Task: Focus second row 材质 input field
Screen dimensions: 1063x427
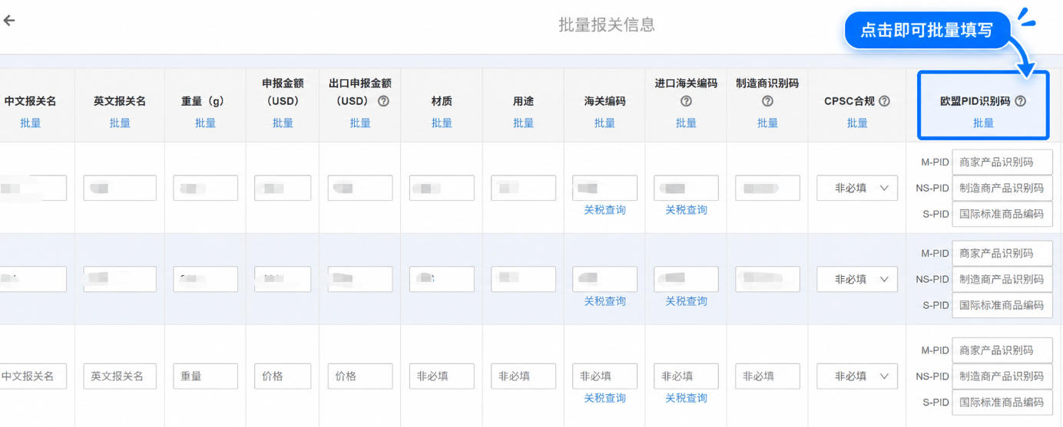Action: click(x=442, y=279)
